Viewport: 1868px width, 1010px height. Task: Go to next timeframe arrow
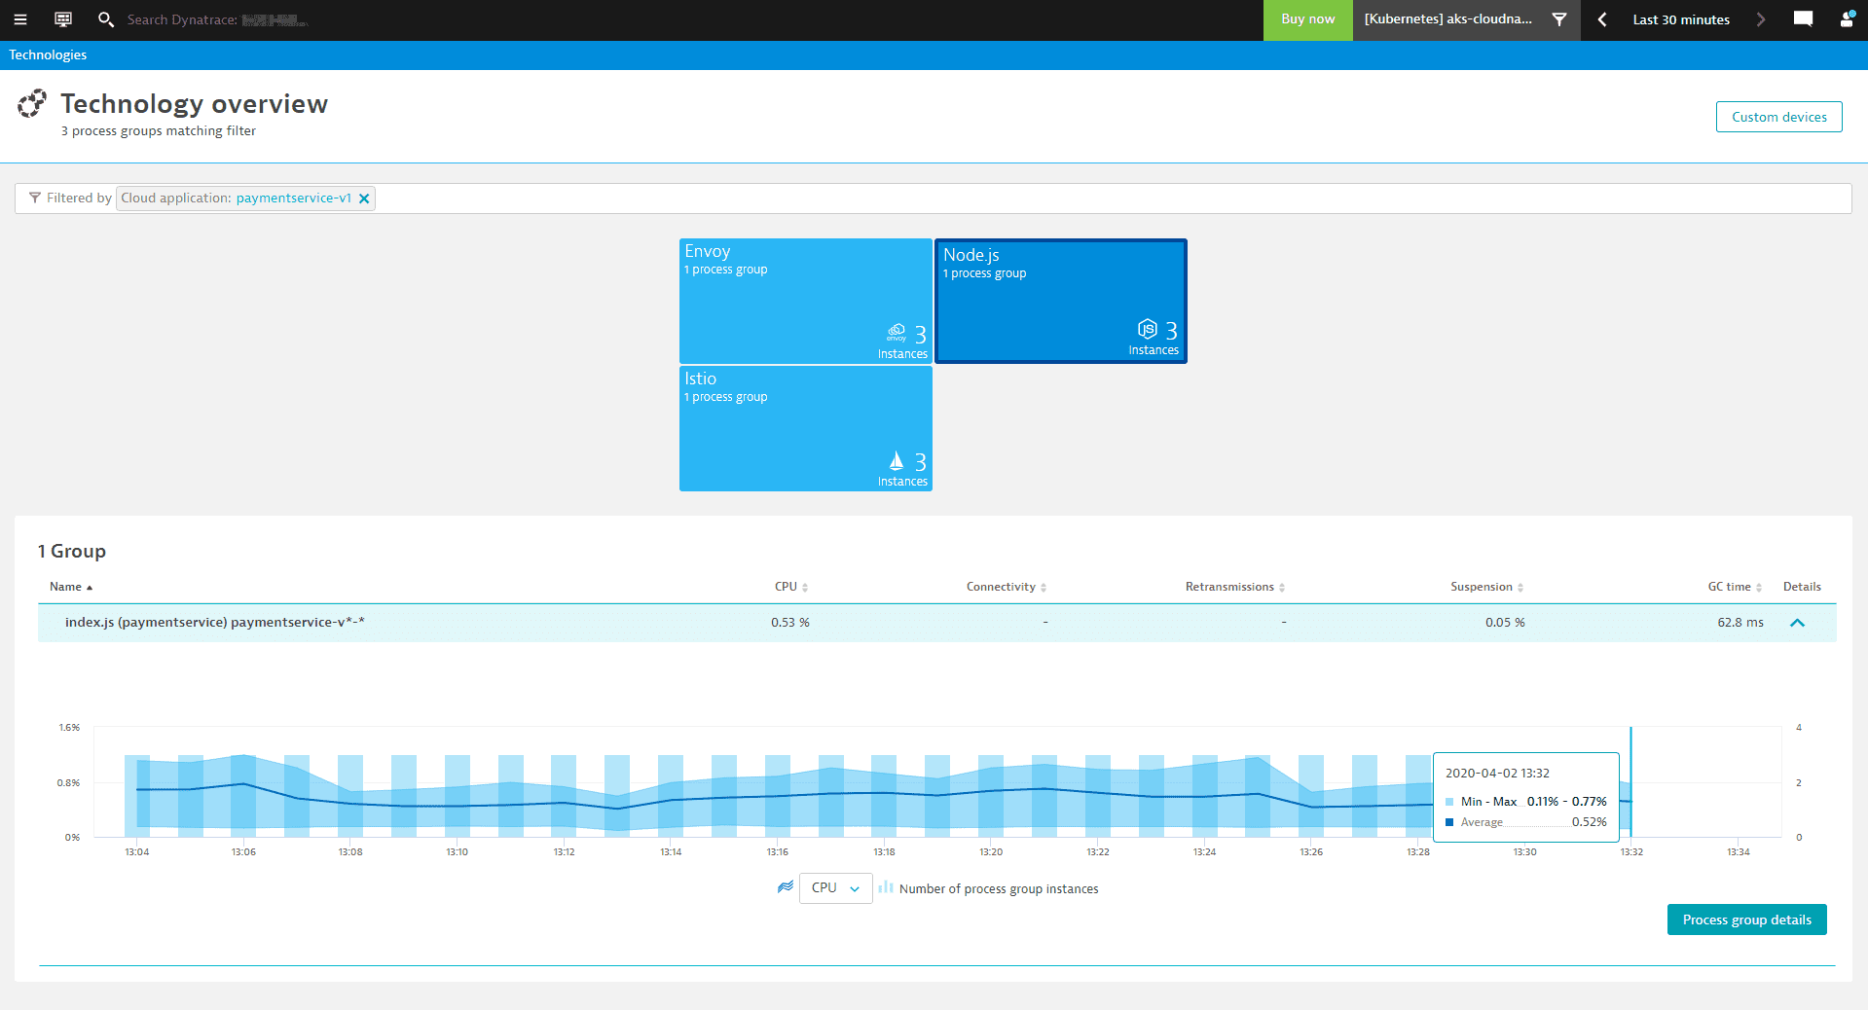1760,19
